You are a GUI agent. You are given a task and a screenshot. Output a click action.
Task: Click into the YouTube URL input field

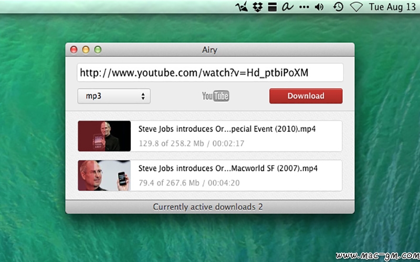point(210,72)
